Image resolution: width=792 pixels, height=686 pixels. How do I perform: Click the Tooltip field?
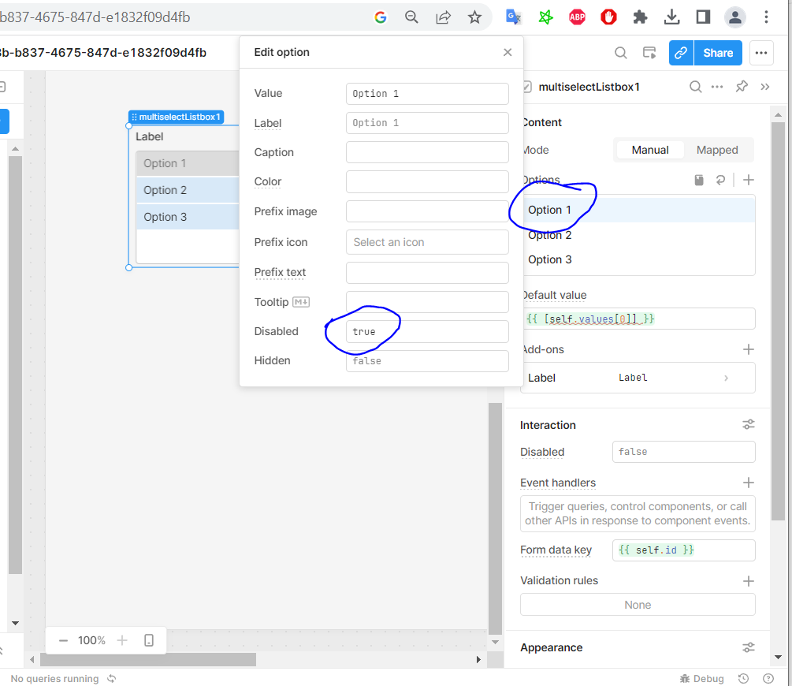(x=427, y=302)
